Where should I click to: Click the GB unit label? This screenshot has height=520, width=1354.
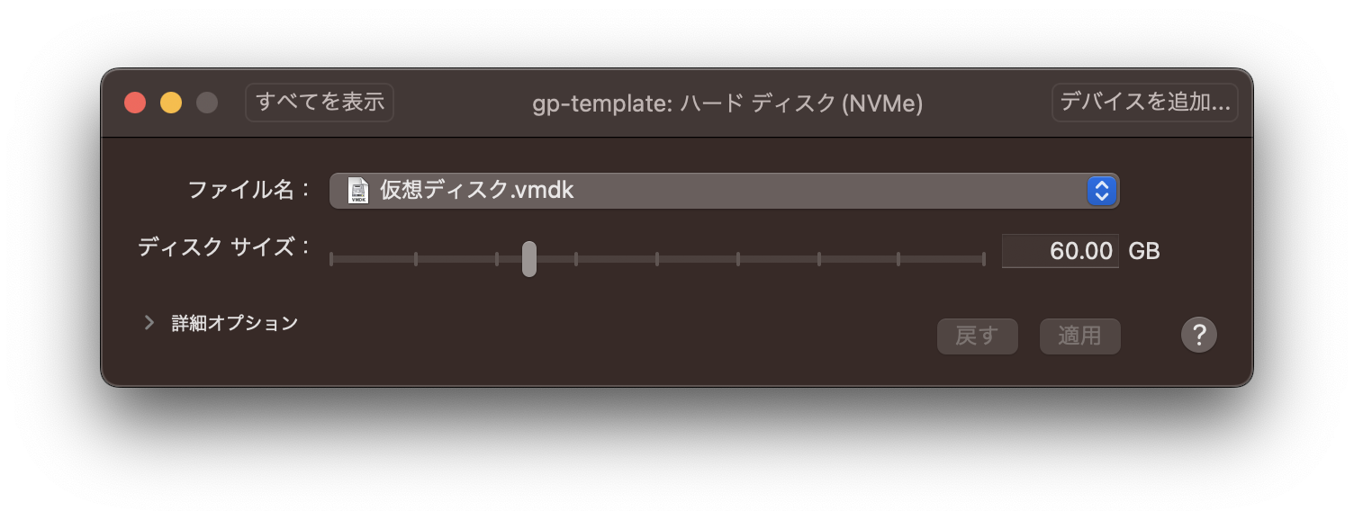[x=1144, y=251]
